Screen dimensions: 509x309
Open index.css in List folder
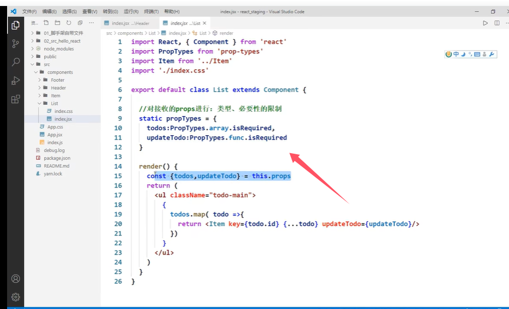click(x=62, y=111)
